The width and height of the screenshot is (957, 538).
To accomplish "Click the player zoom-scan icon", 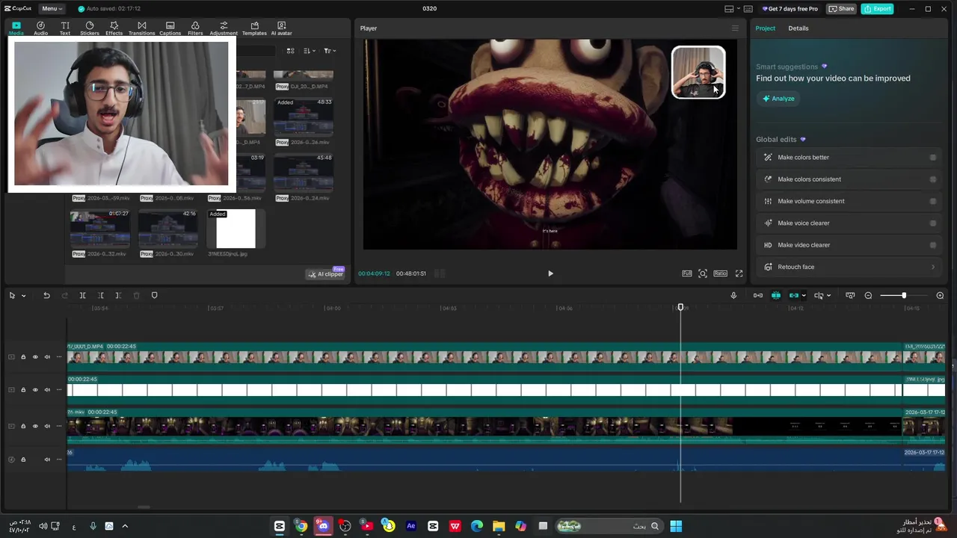I will (703, 273).
